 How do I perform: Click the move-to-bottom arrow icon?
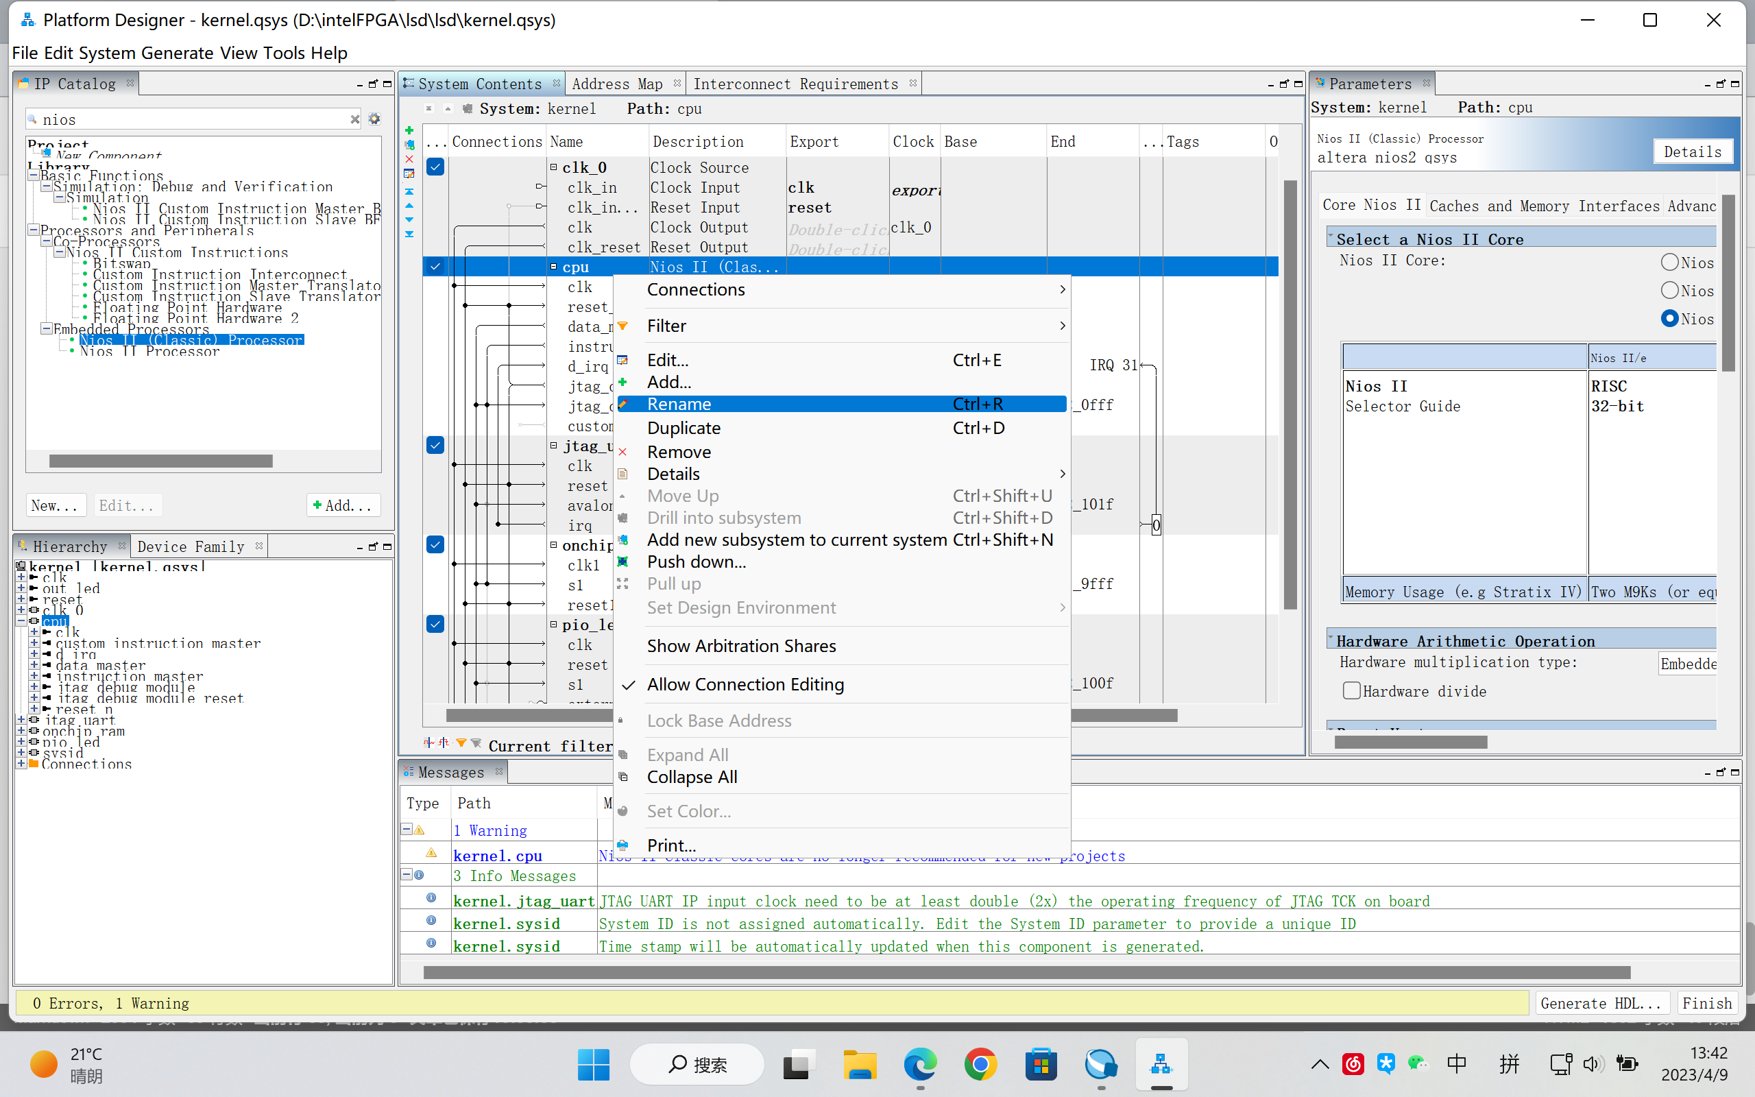tap(409, 234)
